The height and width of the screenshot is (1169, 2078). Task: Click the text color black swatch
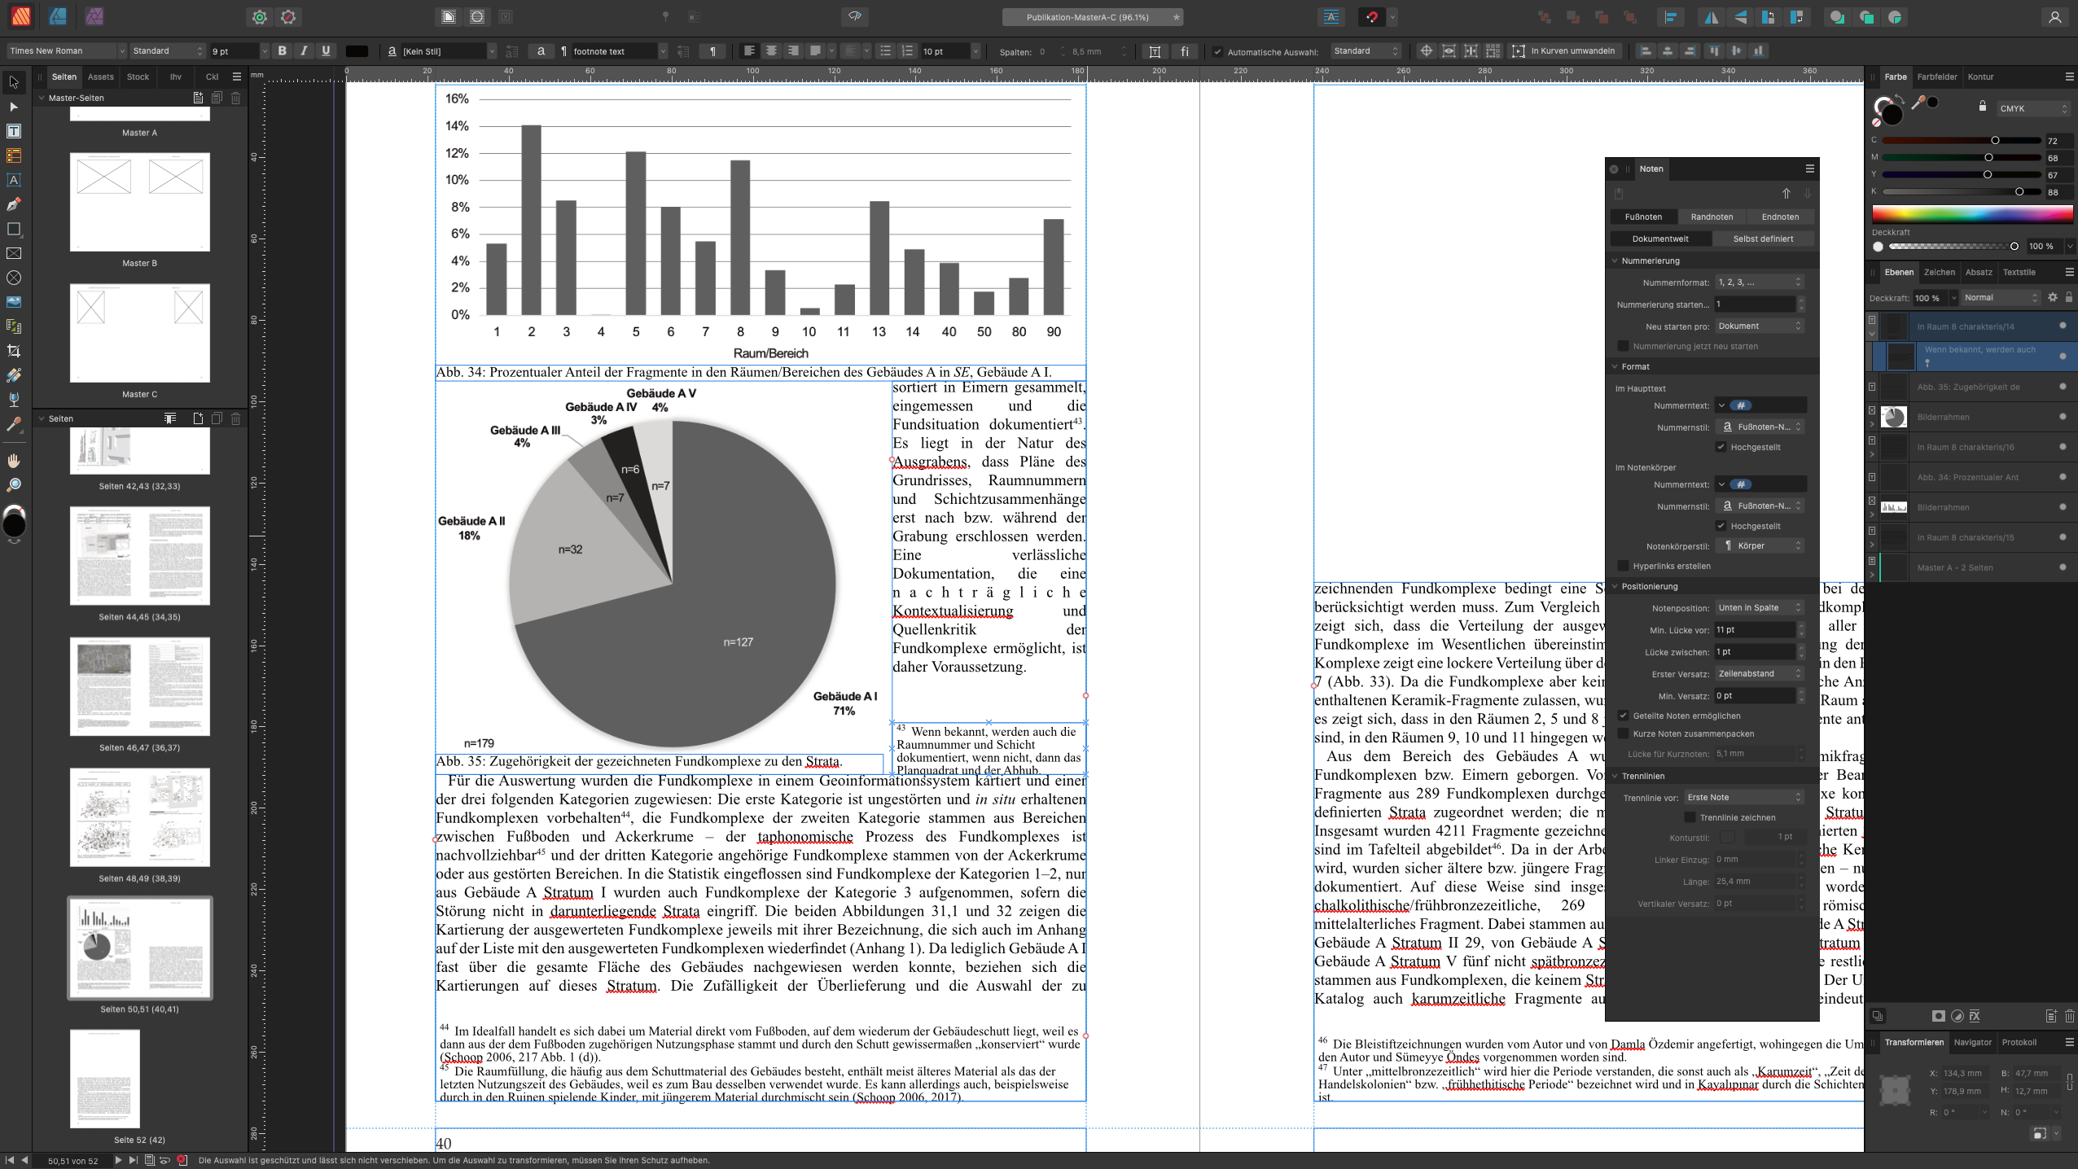click(x=357, y=50)
